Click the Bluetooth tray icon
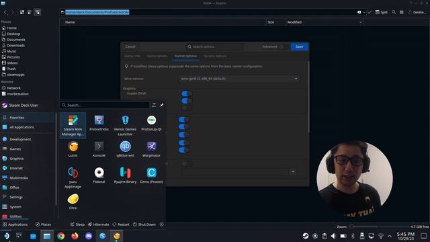 tap(353, 236)
